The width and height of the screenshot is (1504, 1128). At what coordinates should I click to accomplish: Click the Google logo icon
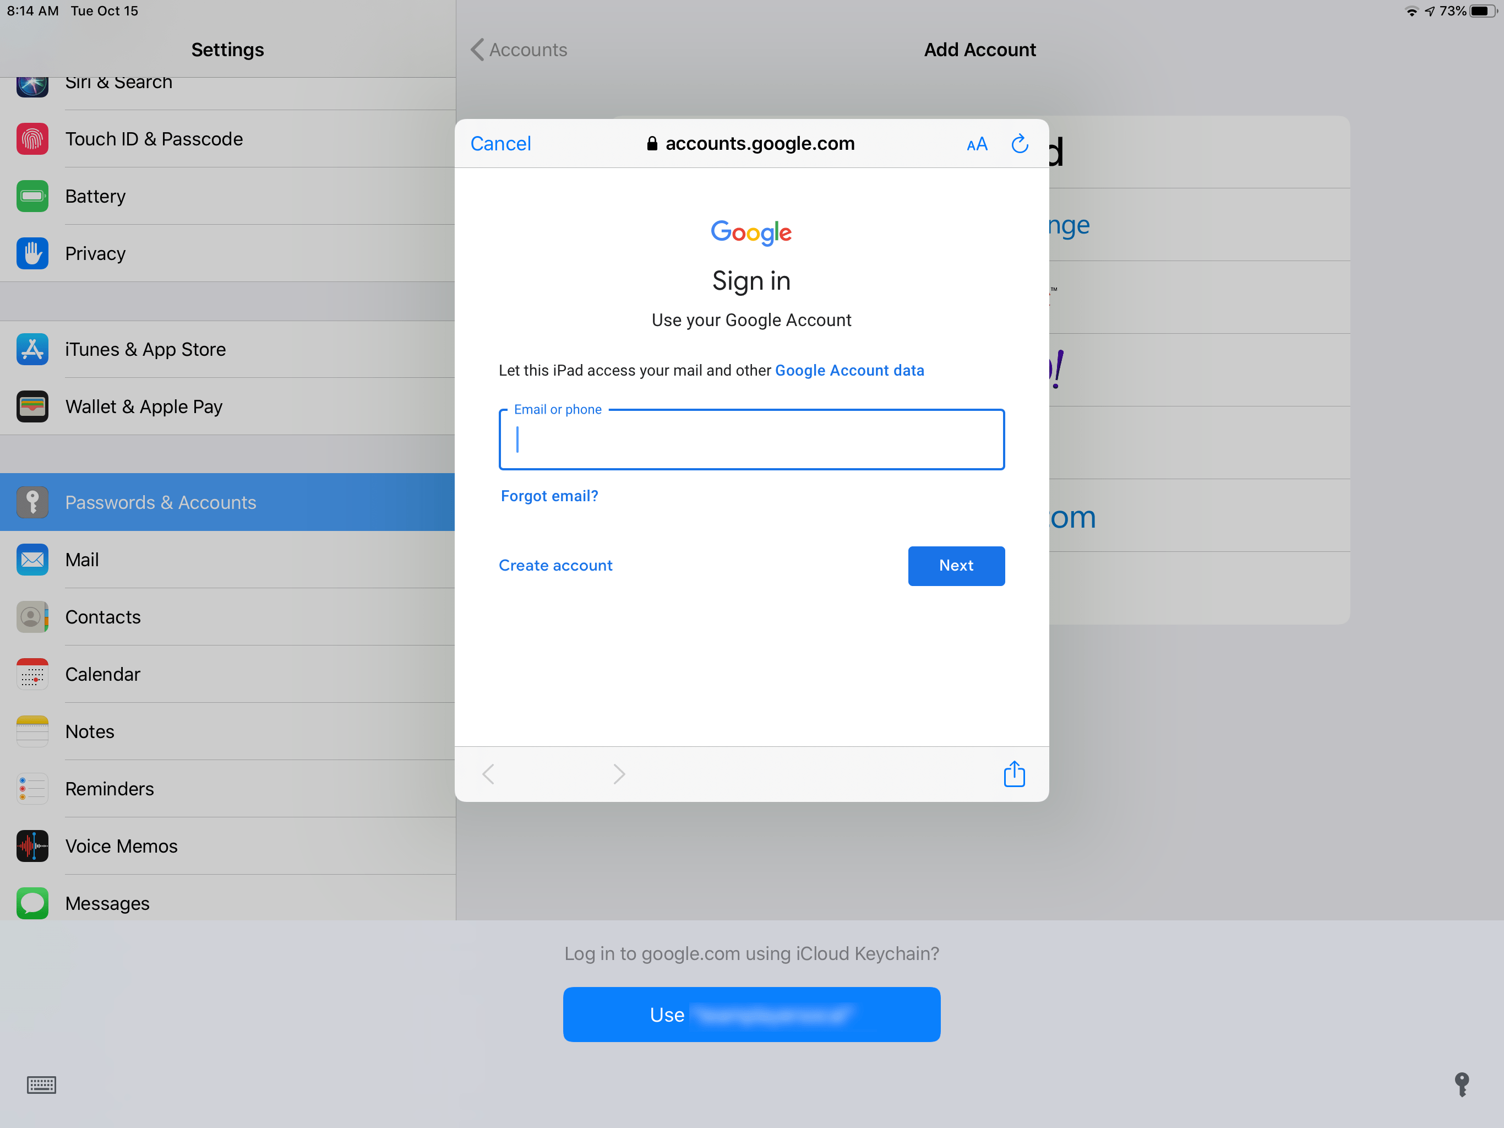coord(751,234)
